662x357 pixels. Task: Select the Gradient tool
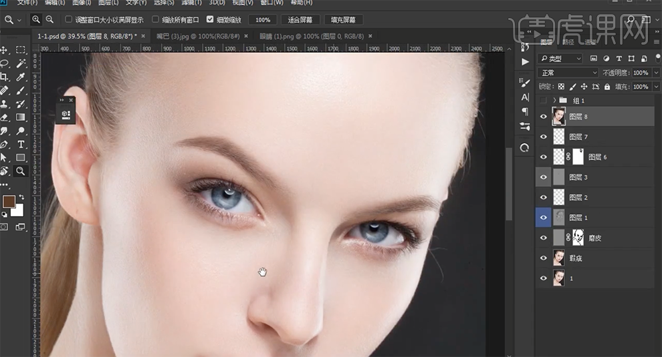pyautogui.click(x=20, y=117)
